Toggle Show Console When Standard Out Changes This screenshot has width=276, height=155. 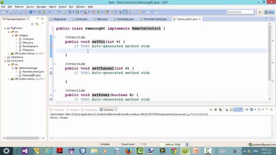[x=236, y=110]
